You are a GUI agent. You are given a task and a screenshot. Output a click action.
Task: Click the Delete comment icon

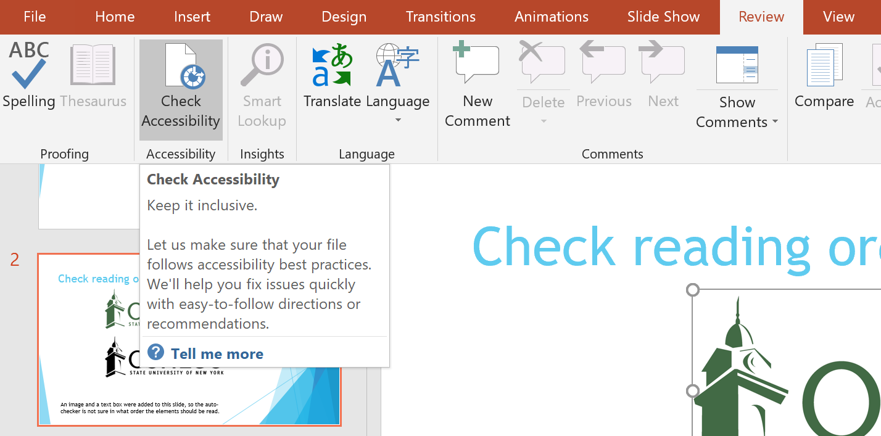[x=543, y=62]
